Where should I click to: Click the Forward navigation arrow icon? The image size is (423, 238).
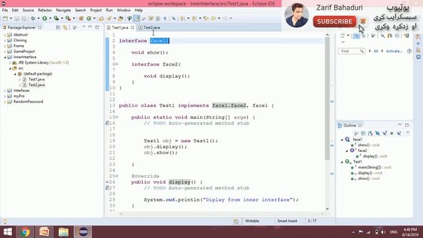point(225,19)
